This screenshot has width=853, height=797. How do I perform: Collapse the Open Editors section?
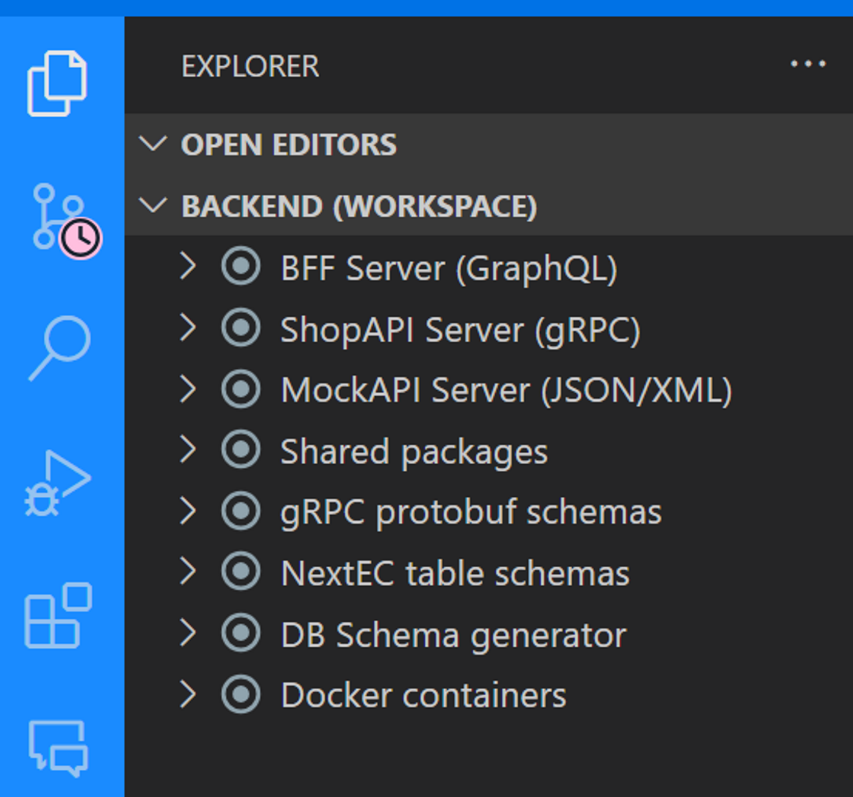coord(153,144)
